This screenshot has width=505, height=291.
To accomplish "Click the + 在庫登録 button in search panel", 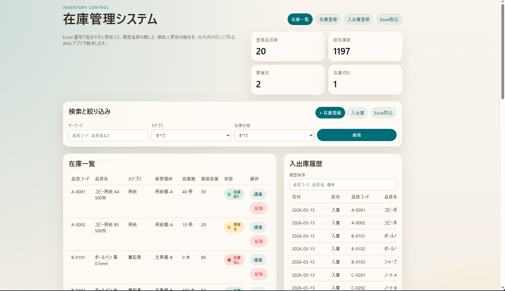I will (330, 113).
